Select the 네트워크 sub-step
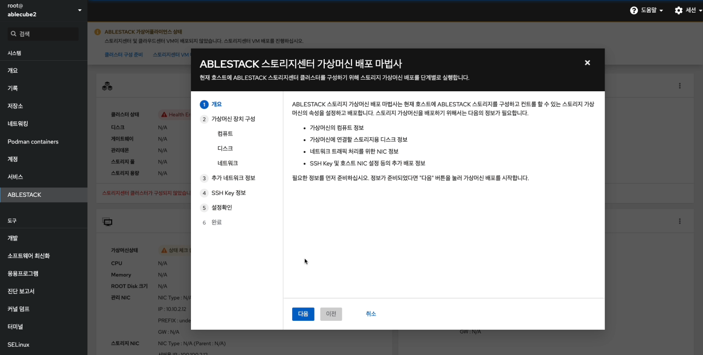The height and width of the screenshot is (355, 703). 228,163
